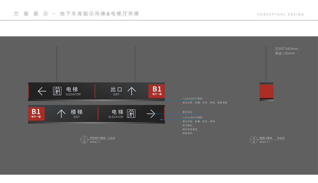The height and width of the screenshot is (183, 318).
Task: Click the red B1 badge next to 出口
Action: pyautogui.click(x=157, y=91)
